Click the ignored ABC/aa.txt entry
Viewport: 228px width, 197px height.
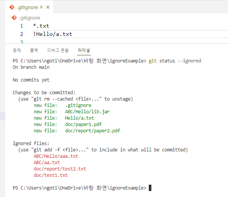point(47,162)
